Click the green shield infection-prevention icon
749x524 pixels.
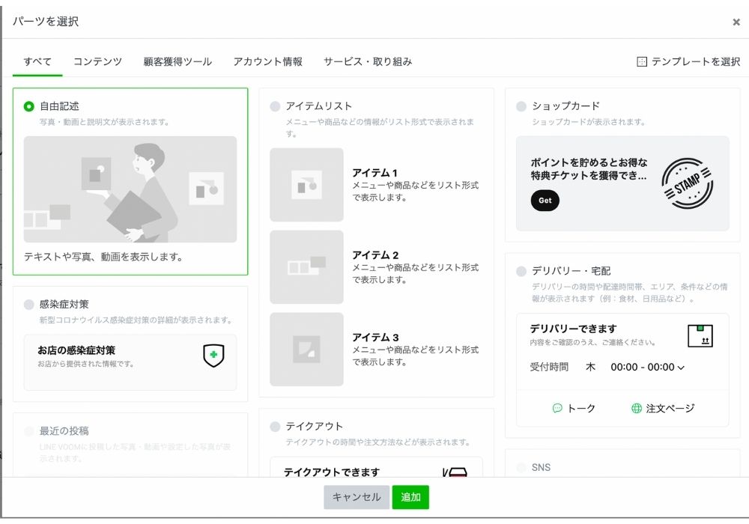coord(213,356)
